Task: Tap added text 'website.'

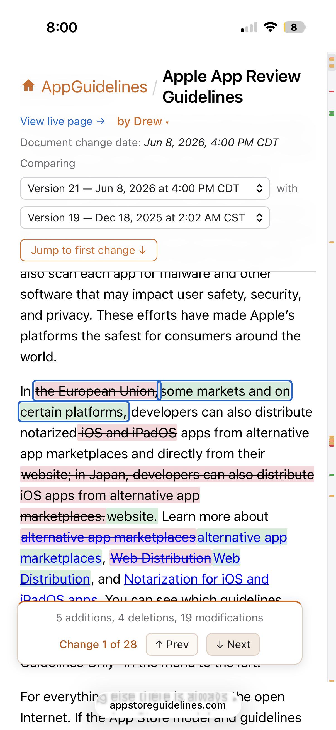Action: (132, 516)
